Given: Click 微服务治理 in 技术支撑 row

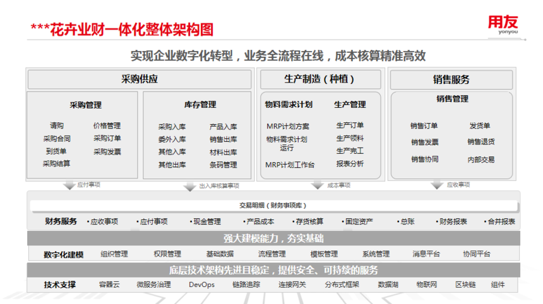Looking at the screenshot, I should tap(154, 284).
